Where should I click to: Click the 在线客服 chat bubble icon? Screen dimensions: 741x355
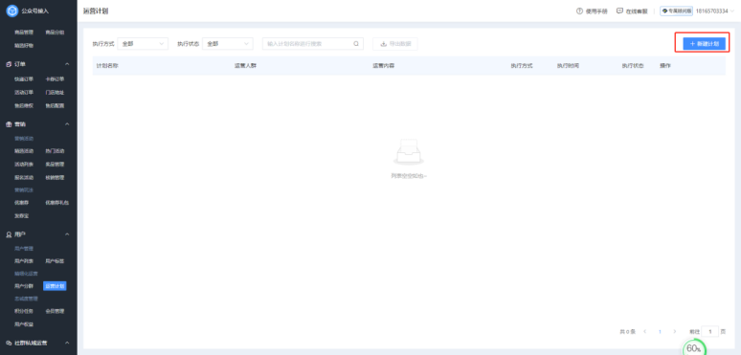click(x=619, y=11)
